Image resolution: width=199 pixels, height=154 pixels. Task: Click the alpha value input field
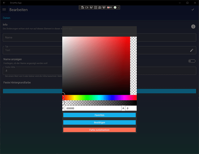tap(131, 108)
